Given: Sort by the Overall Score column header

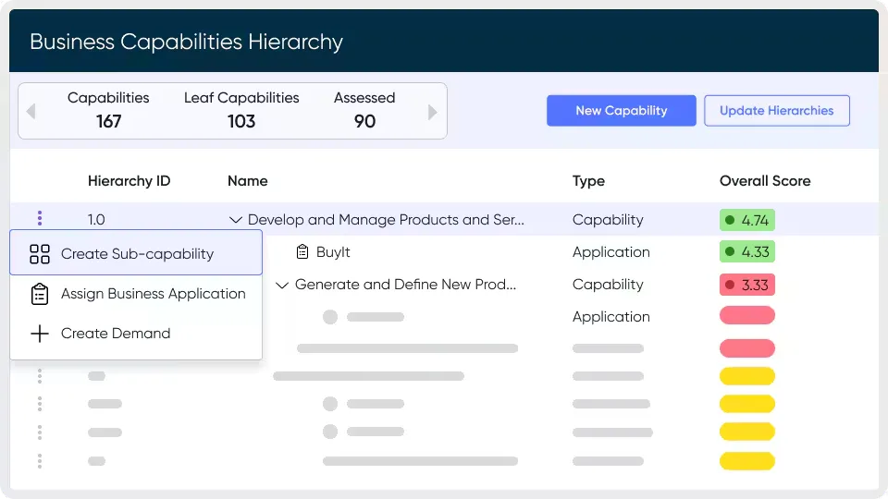Looking at the screenshot, I should (x=765, y=181).
